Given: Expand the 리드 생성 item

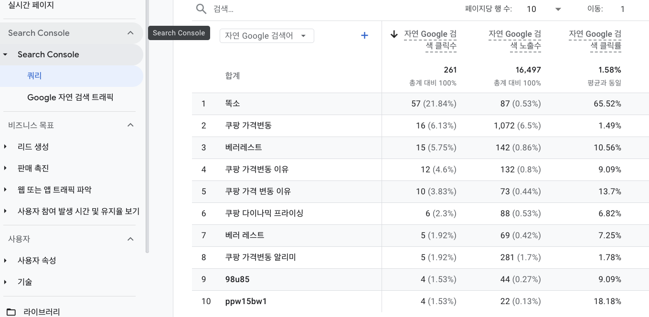Looking at the screenshot, I should 5,147.
